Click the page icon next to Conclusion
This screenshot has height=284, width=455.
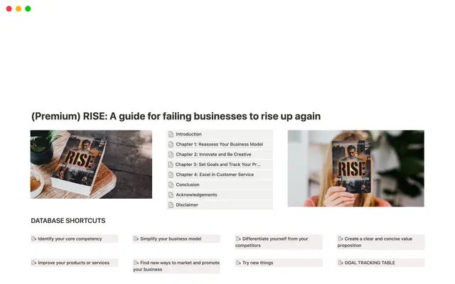coord(171,185)
